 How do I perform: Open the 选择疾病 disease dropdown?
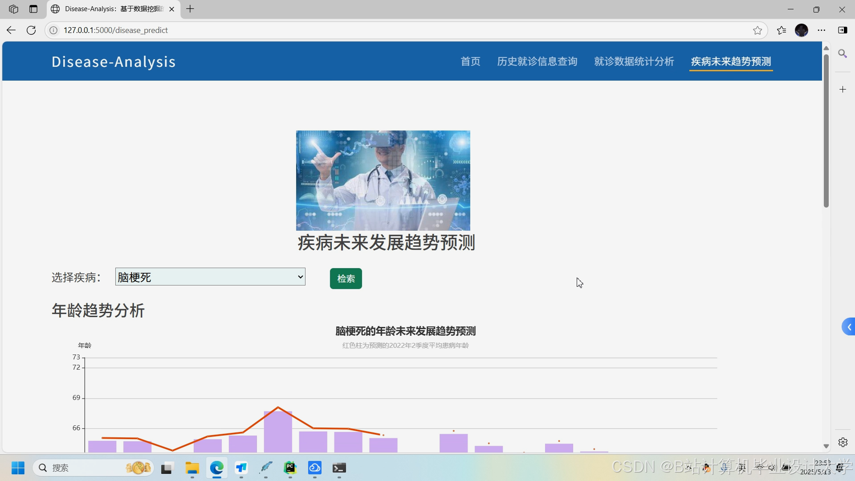pos(210,277)
